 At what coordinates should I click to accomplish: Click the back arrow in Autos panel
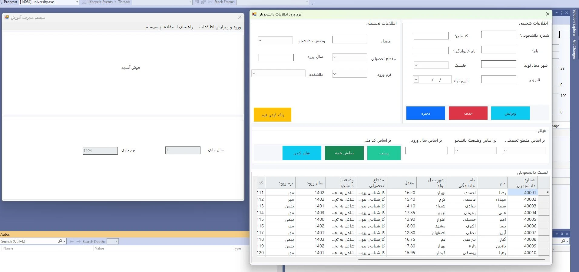tap(71, 241)
